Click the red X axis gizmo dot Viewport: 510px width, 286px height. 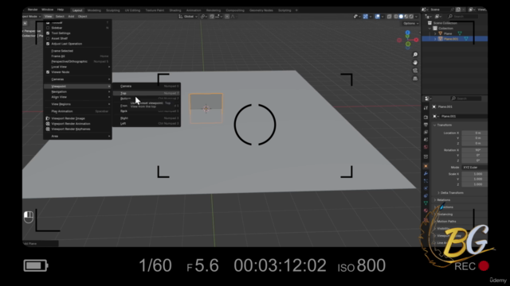416,40
